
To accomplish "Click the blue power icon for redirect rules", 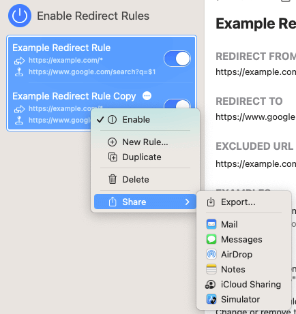I will (x=20, y=16).
